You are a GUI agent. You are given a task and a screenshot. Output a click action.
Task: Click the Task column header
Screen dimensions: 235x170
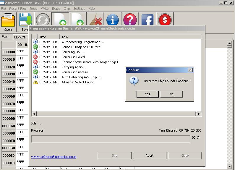(x=130, y=37)
